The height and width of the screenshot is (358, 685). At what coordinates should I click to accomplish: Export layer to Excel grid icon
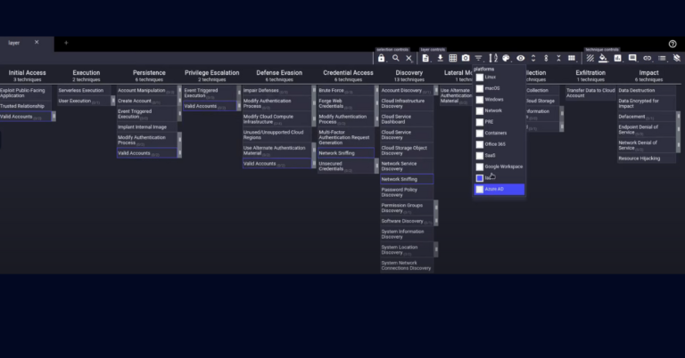453,58
